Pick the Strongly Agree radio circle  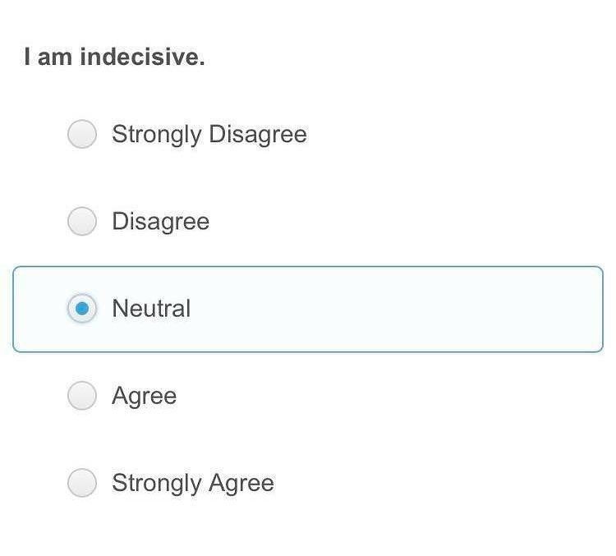click(82, 483)
